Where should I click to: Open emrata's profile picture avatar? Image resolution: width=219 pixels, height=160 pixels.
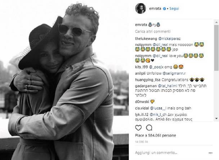(140, 9)
